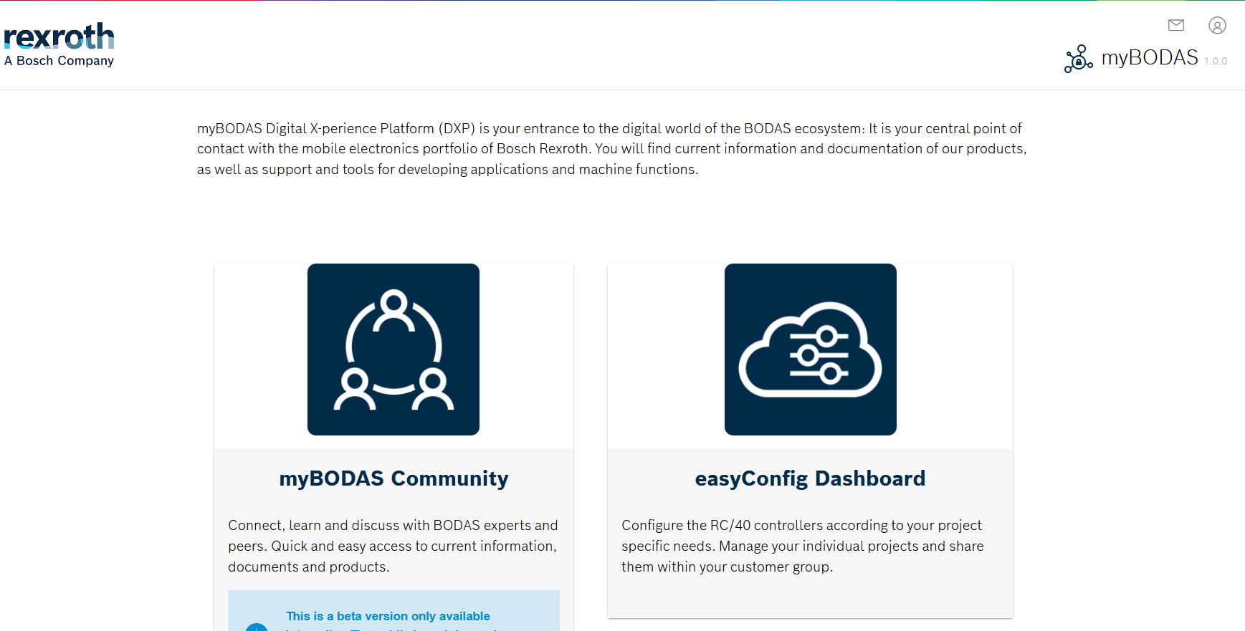The image size is (1245, 631).
Task: Open the myBODAS Community heading
Action: (x=393, y=478)
